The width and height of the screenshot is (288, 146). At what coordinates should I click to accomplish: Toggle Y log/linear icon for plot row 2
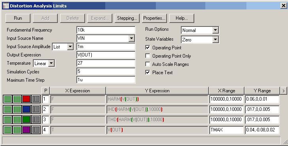pos(17,109)
